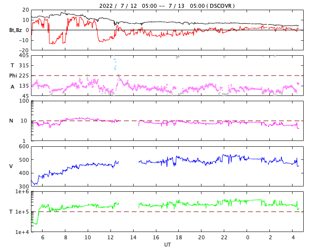The image size is (310, 248).
Task: Click the '20' hour label on UT axis
Action: [201, 237]
